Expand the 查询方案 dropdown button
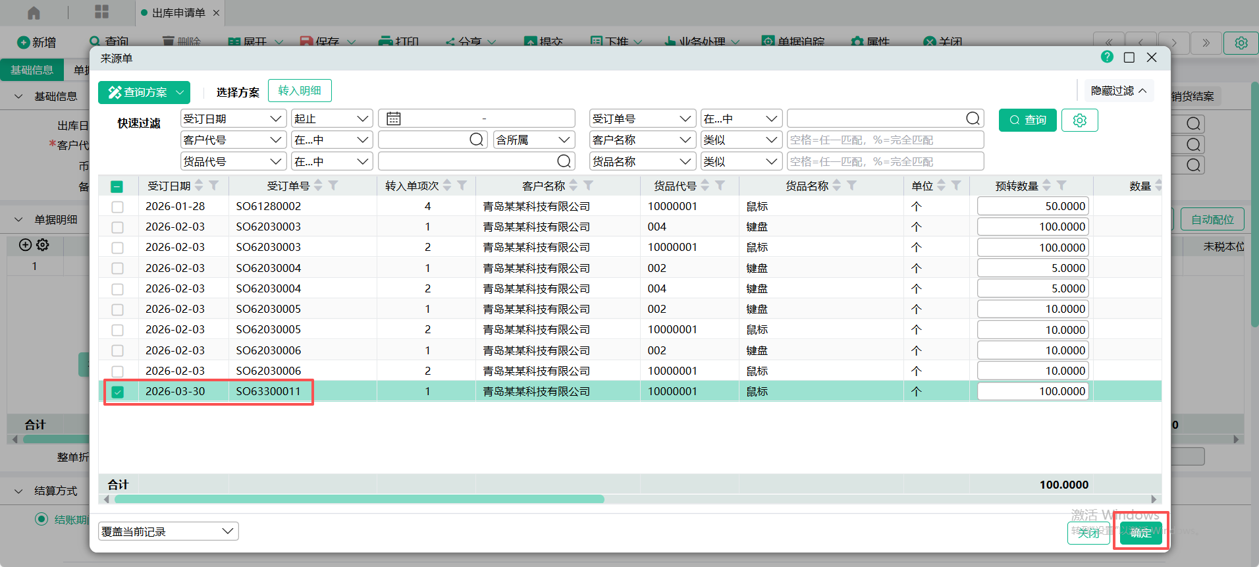 [x=179, y=93]
